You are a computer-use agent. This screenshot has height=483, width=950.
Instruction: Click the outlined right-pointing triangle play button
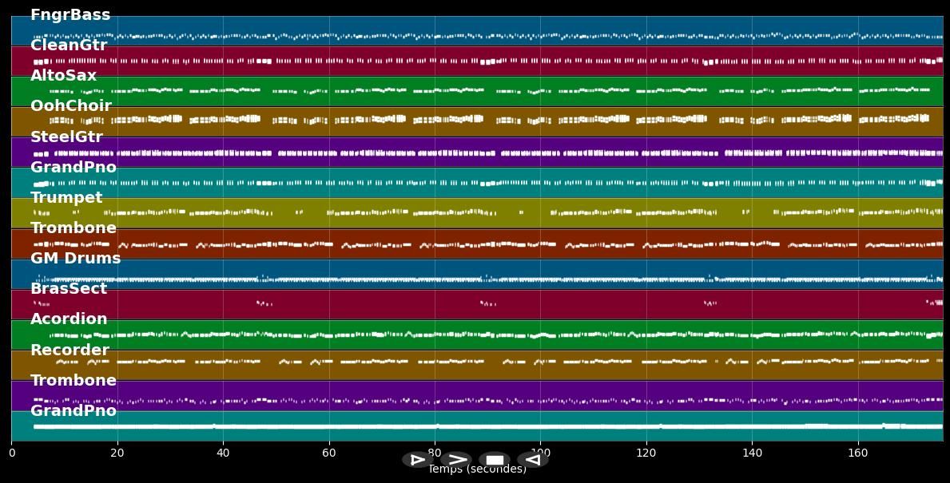[416, 460]
